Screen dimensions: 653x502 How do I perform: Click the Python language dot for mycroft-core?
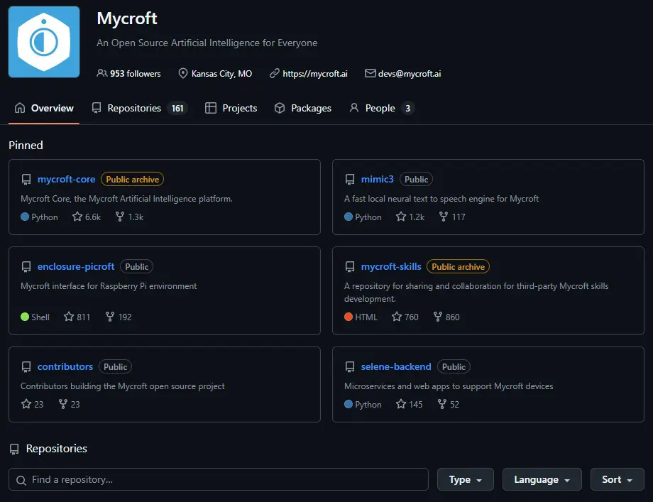click(25, 217)
